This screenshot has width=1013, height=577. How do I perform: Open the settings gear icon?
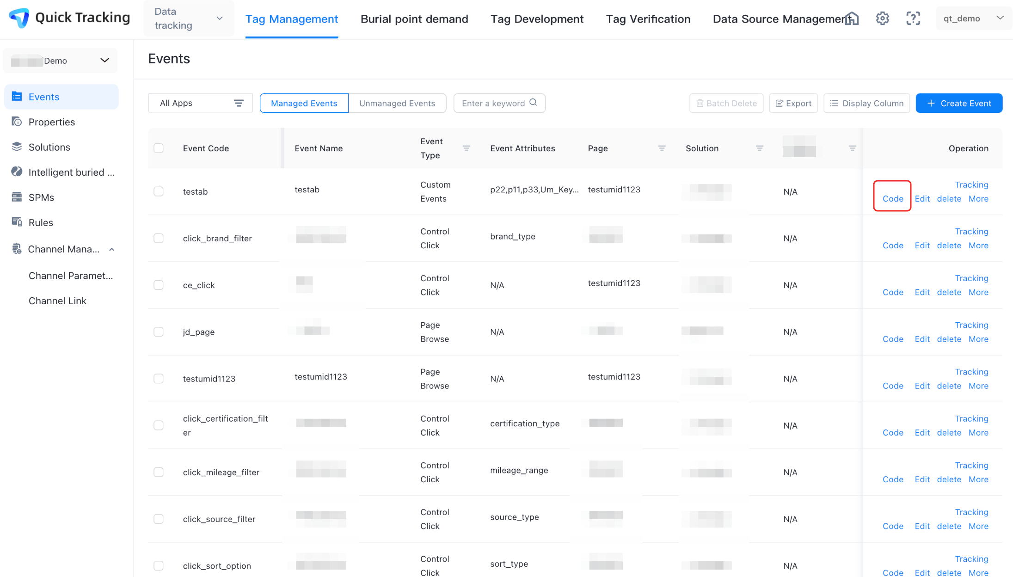click(882, 18)
